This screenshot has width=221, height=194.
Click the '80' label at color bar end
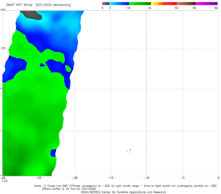pyautogui.click(x=216, y=8)
